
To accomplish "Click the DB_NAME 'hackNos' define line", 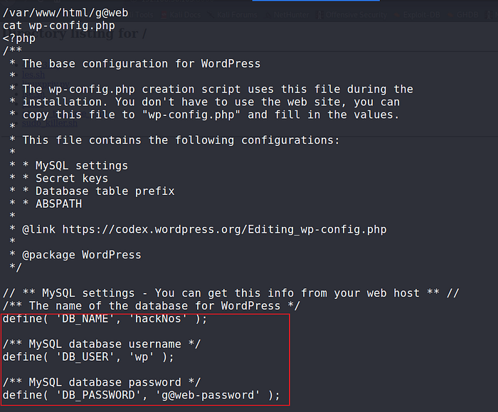I will (x=105, y=318).
